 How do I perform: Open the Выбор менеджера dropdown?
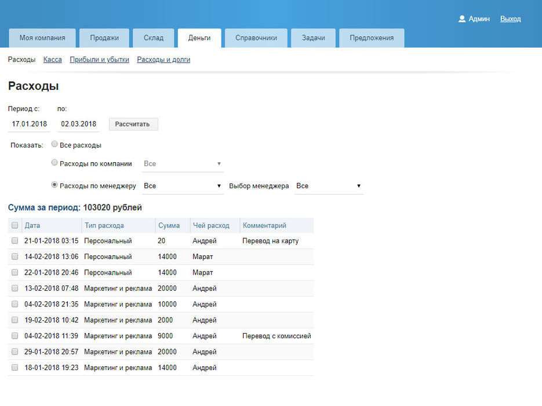point(328,186)
